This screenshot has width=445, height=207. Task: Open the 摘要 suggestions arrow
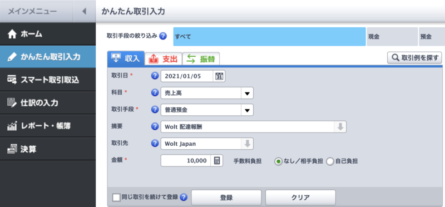[340, 127]
